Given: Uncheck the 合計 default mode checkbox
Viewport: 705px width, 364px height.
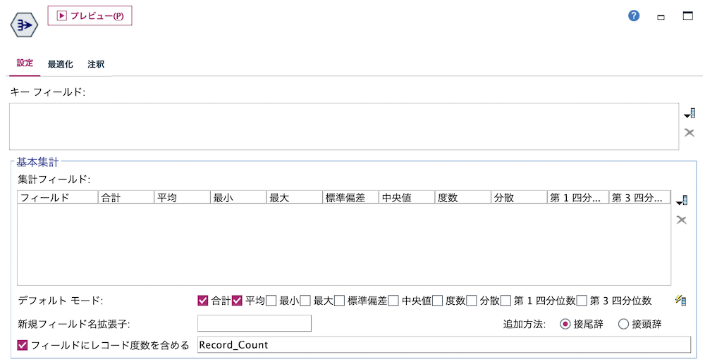Looking at the screenshot, I should click(203, 300).
